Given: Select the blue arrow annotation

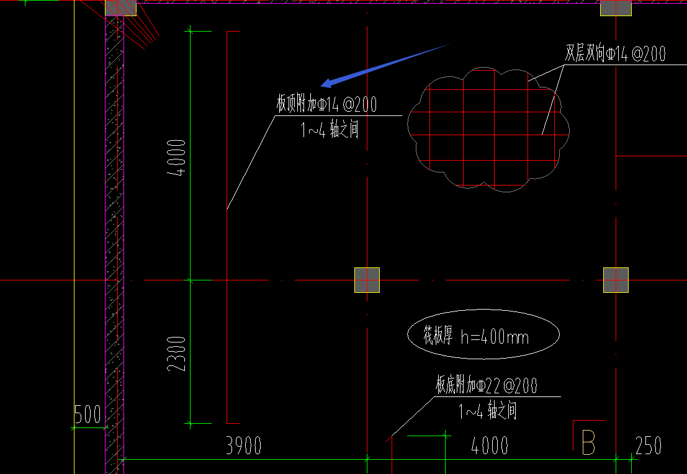Looking at the screenshot, I should click(x=385, y=65).
